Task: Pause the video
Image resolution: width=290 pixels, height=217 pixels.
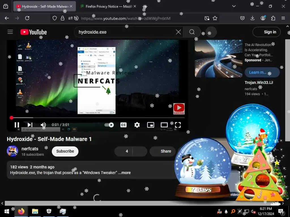Action: (x=17, y=125)
